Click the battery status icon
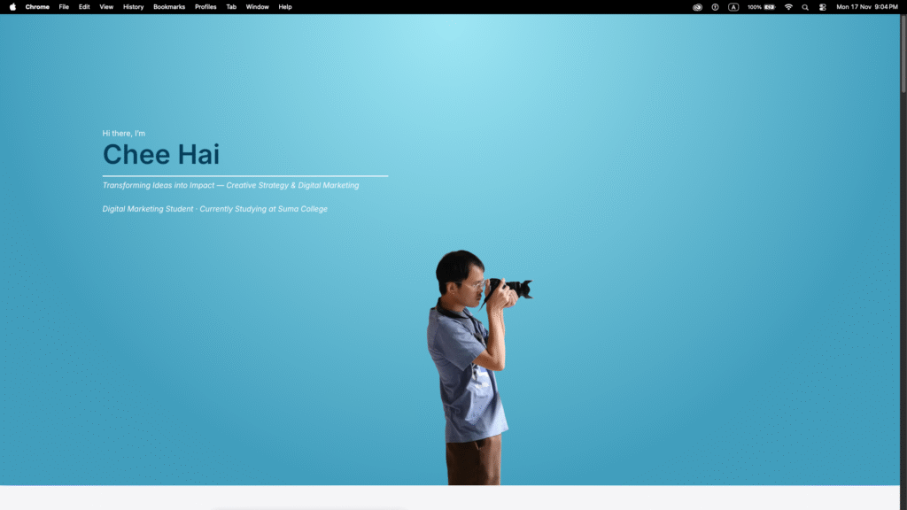 click(769, 6)
